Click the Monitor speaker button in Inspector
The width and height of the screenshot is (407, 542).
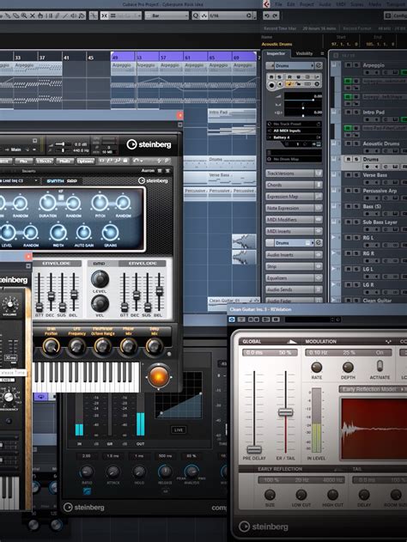(x=280, y=84)
